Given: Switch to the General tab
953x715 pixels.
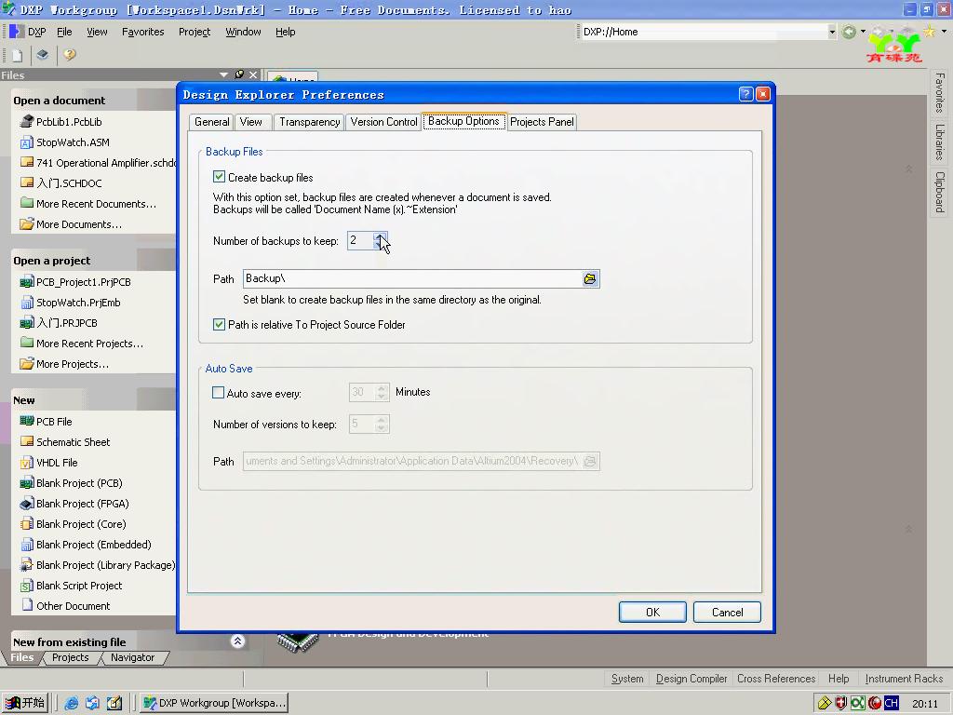Looking at the screenshot, I should [211, 122].
